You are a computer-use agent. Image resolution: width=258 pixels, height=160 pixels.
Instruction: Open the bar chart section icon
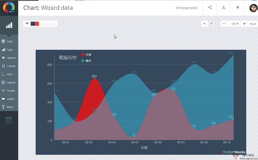click(9, 25)
